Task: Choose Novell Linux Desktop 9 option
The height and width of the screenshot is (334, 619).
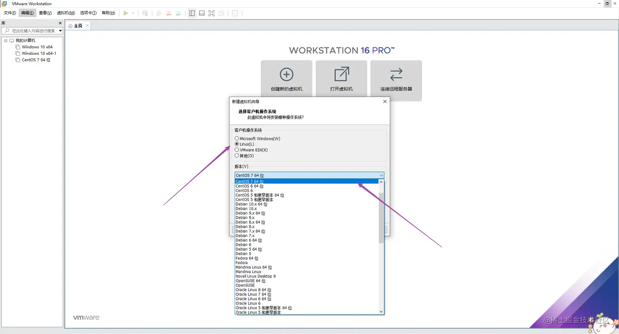Action: coord(307,276)
